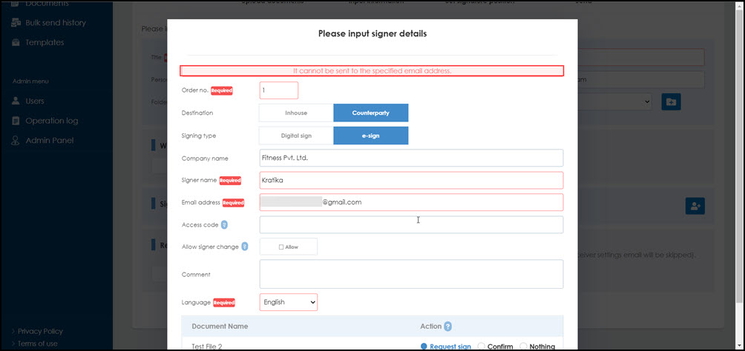Edit the Signer name field
Image resolution: width=745 pixels, height=351 pixels.
pos(412,180)
